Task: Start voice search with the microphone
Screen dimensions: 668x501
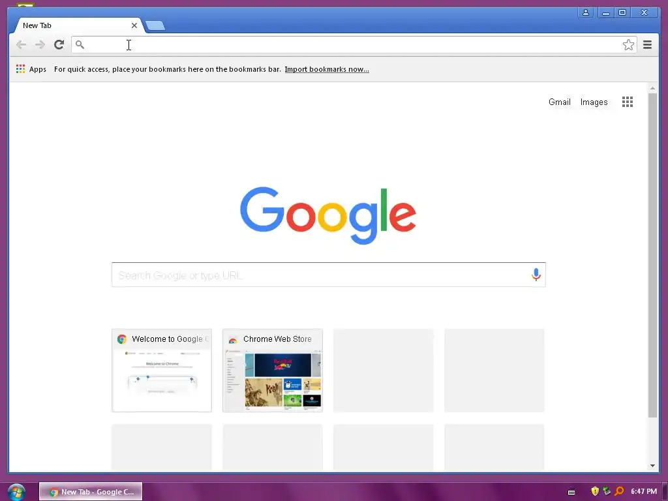Action: click(x=536, y=275)
